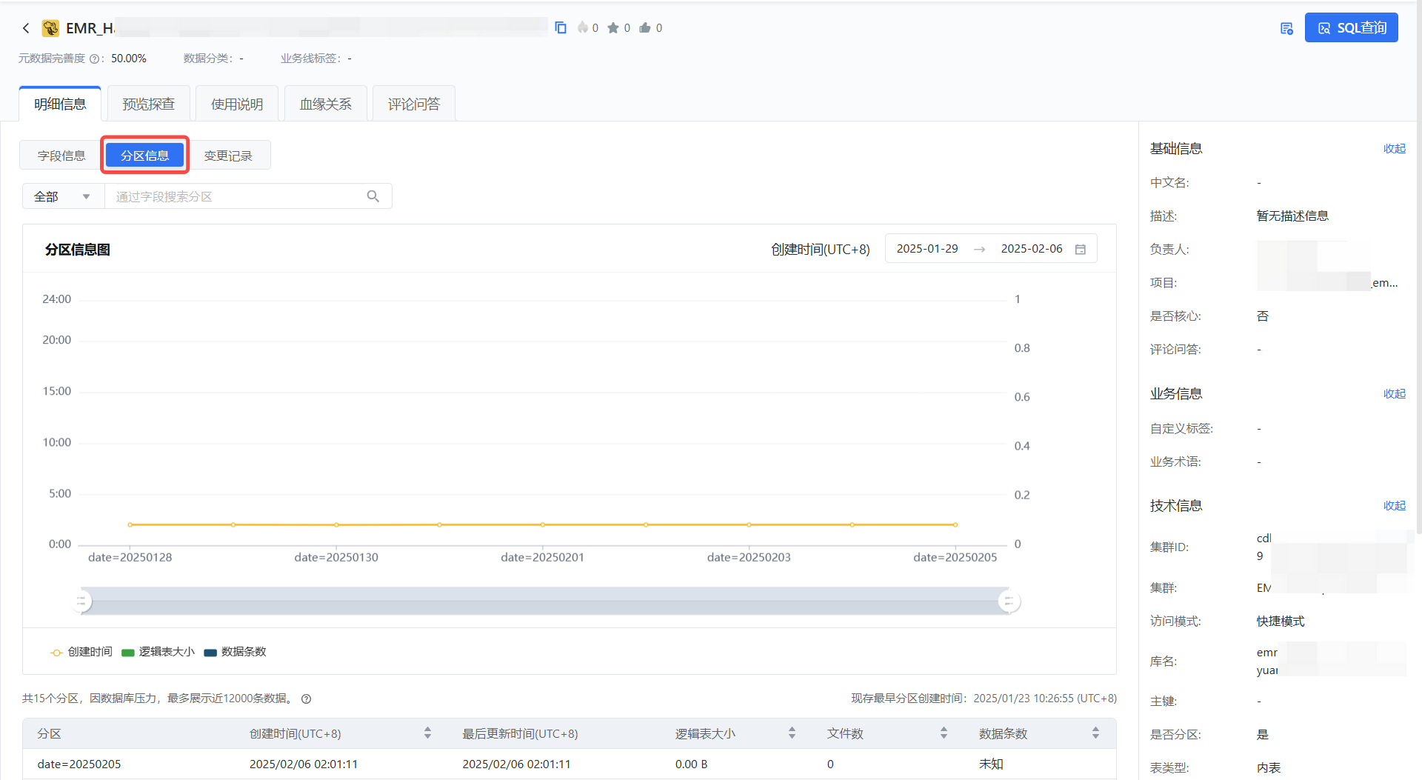Click the back arrow icon
Viewport: 1422px width, 780px height.
[26, 28]
